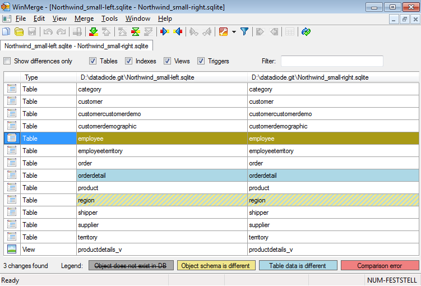
Task: Select the left 'productdetails_v' cell
Action: 162,250
